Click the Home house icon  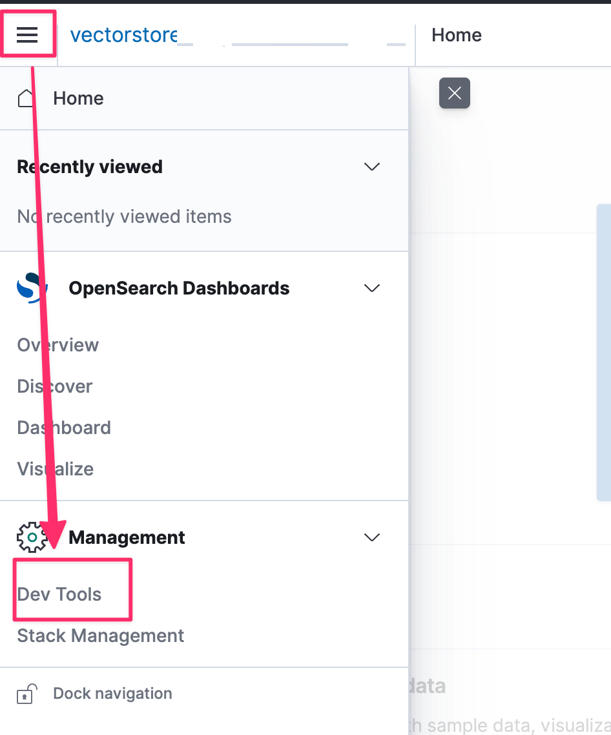coord(26,98)
